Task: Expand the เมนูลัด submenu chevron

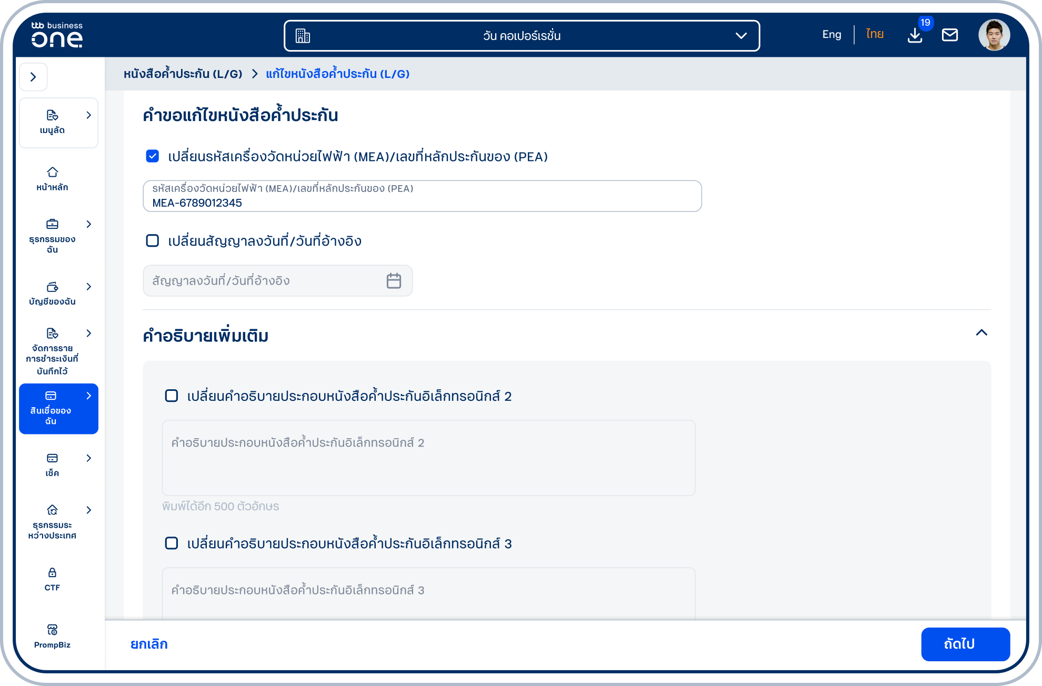Action: (89, 115)
